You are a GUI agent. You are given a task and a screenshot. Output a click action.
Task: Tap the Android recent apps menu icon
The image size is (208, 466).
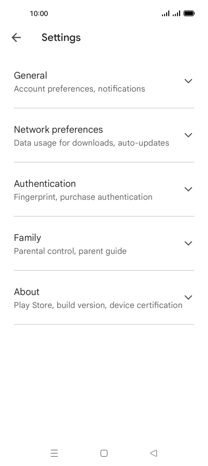click(x=54, y=453)
